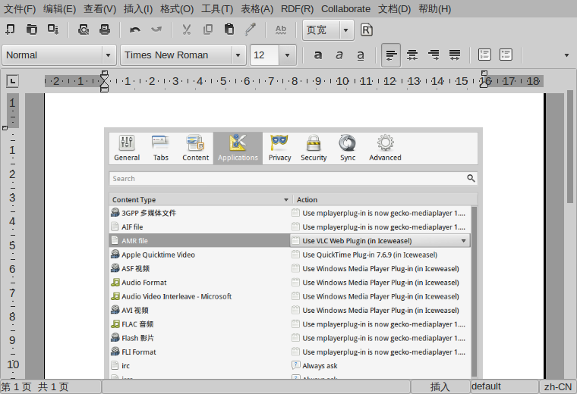Open the 页宽 zoom dropdown
The height and width of the screenshot is (394, 577).
point(345,30)
